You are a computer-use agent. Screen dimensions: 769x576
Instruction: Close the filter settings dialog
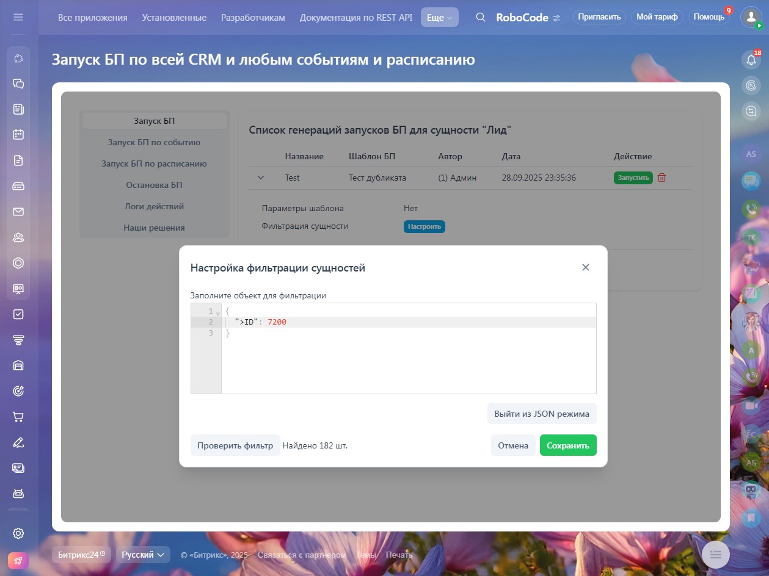tap(585, 267)
